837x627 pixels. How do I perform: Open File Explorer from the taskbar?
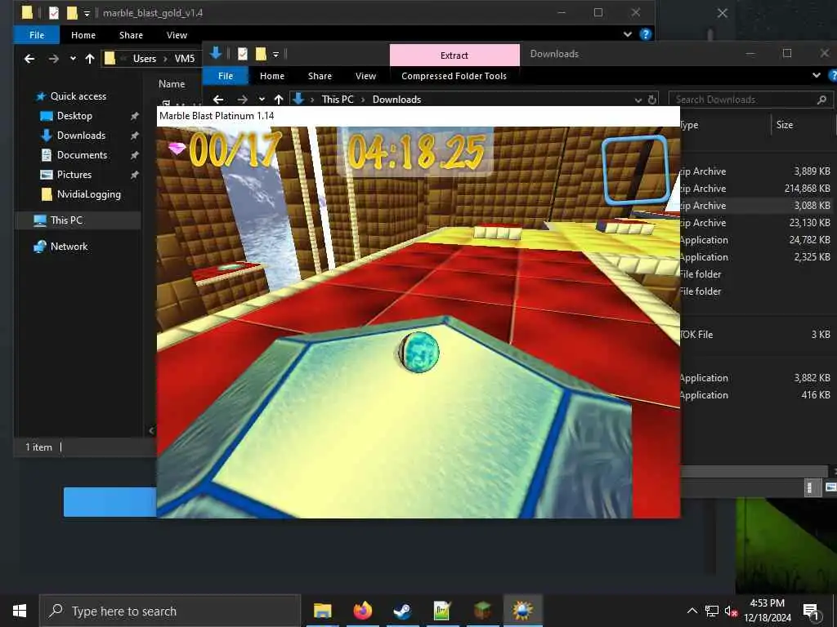click(322, 611)
